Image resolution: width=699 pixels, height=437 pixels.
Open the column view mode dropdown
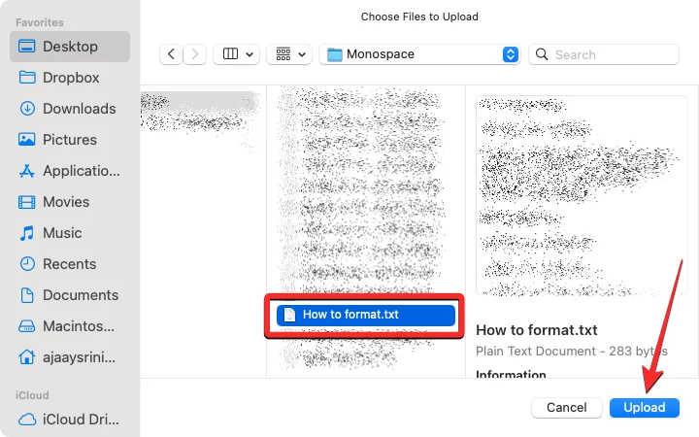[236, 54]
